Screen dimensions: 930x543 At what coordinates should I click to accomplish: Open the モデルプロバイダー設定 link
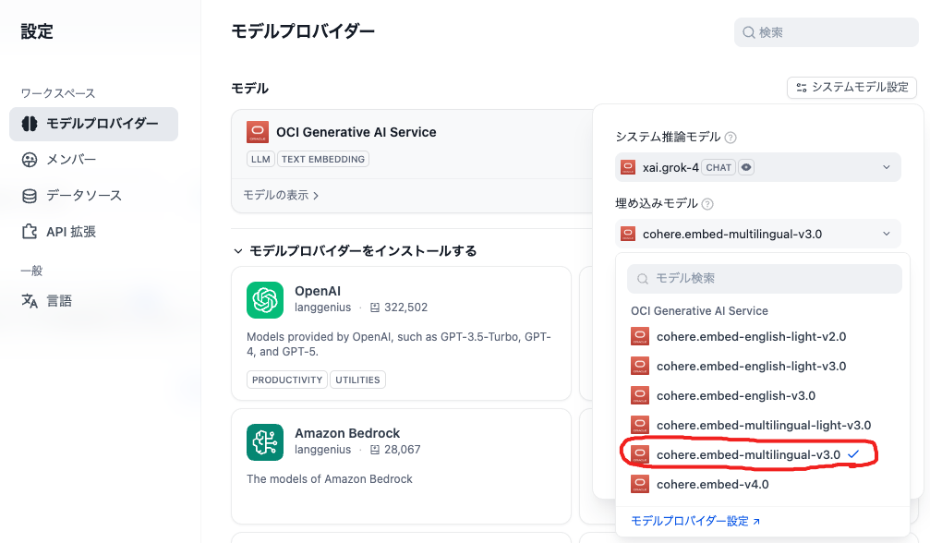click(x=695, y=521)
